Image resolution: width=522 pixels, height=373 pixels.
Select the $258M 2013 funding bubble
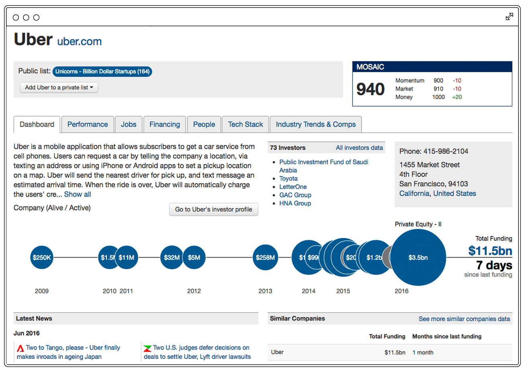[265, 257]
